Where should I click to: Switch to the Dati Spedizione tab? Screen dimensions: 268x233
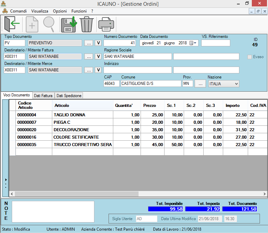69,96
